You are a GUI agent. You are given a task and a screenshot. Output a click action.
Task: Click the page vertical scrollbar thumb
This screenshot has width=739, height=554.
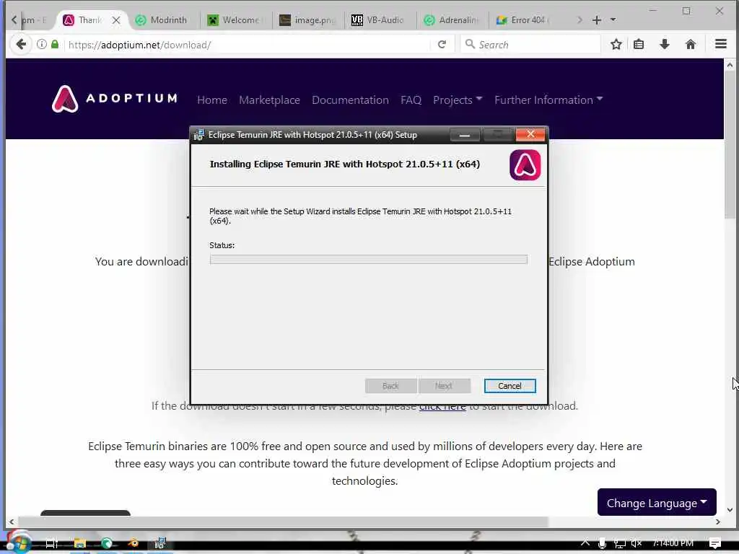(x=730, y=146)
